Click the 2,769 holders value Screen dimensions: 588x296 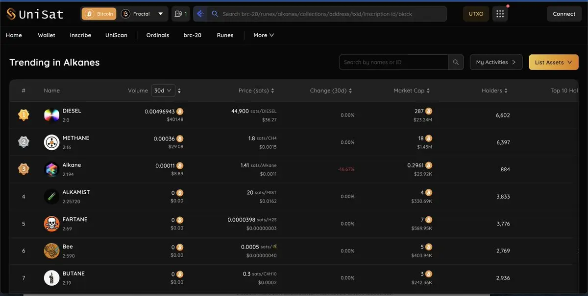(x=503, y=251)
